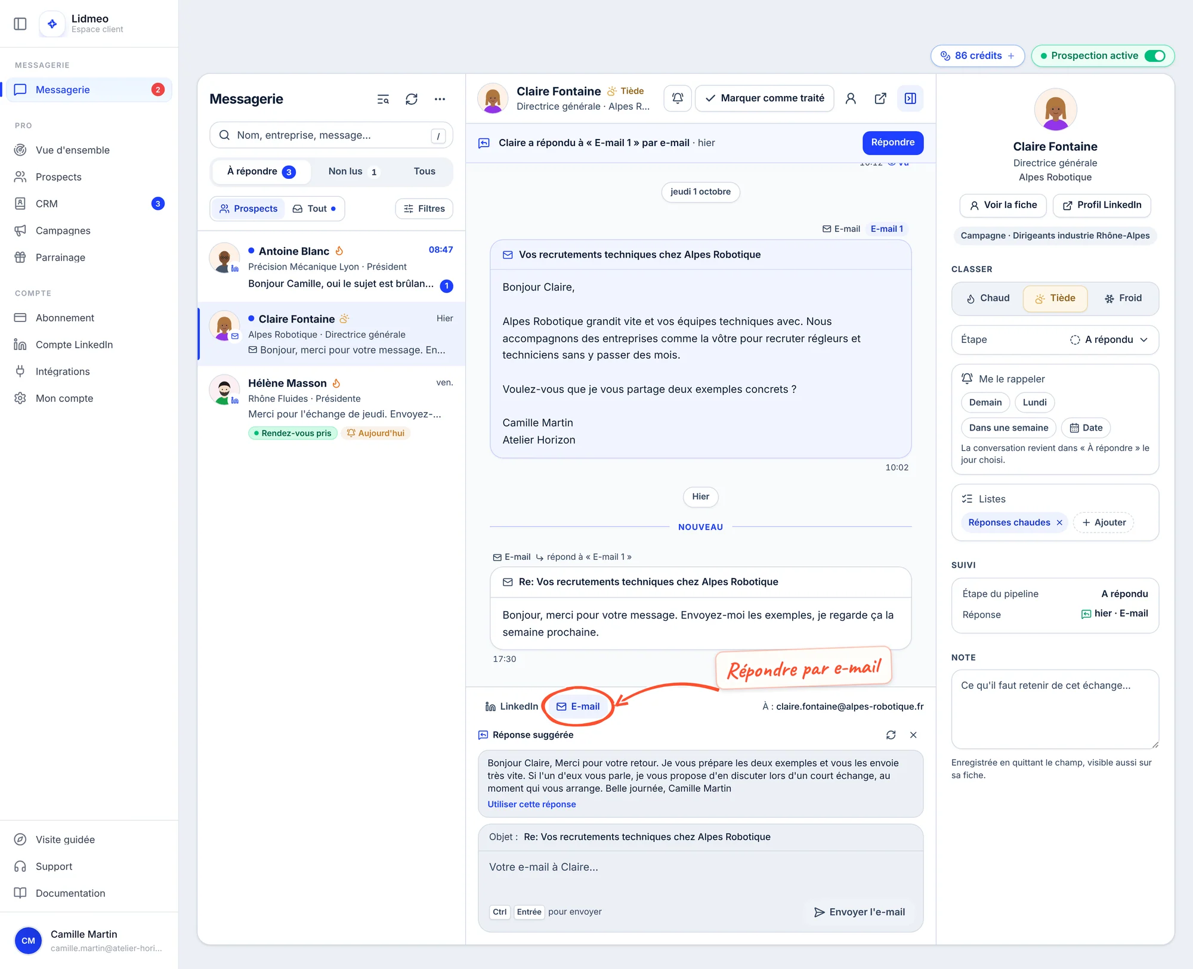1193x969 pixels.
Task: Click Marquer comme traité button
Action: click(765, 98)
